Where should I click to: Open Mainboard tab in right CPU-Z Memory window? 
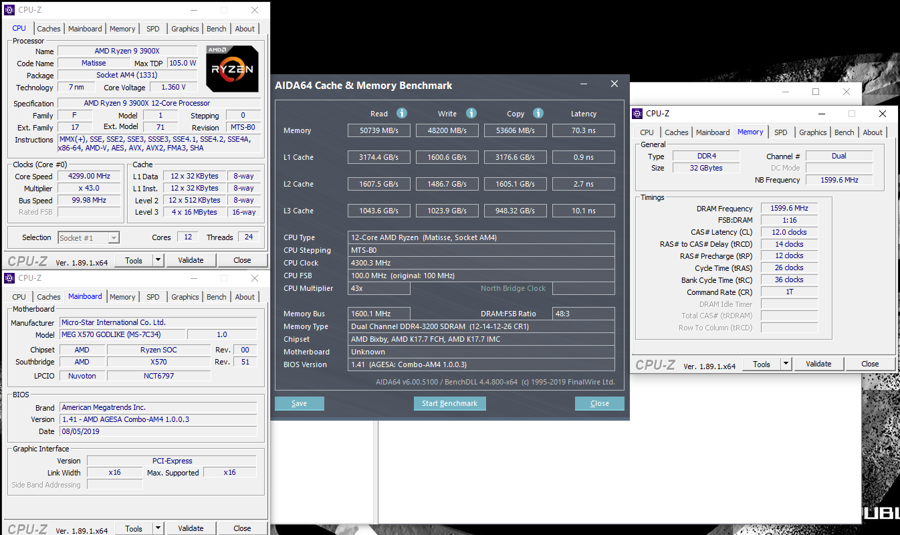(713, 132)
